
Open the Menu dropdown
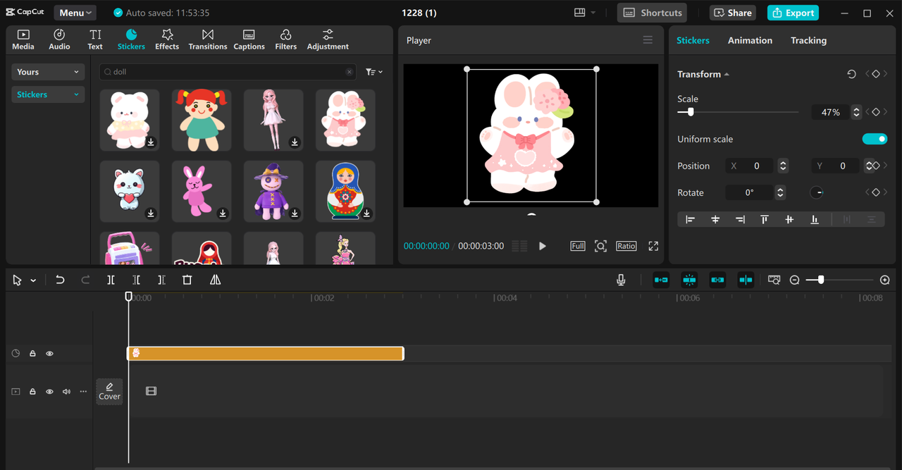(x=75, y=13)
